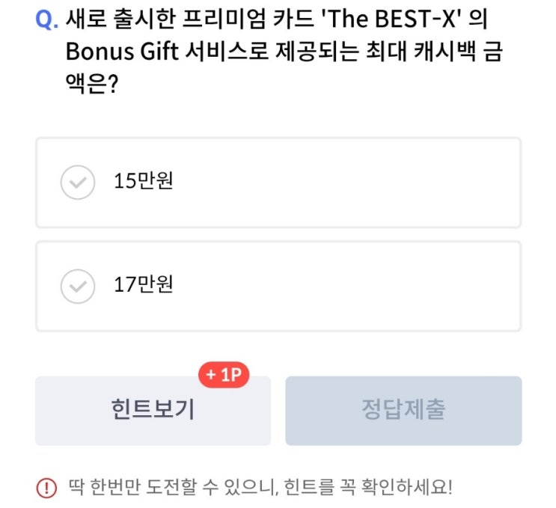
Task: Choose the 17만원 answer option card
Action: click(278, 286)
